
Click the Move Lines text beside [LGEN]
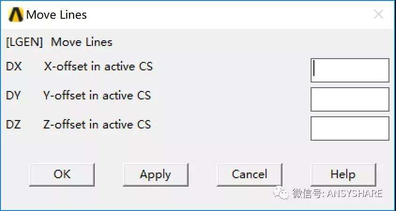[x=82, y=42]
